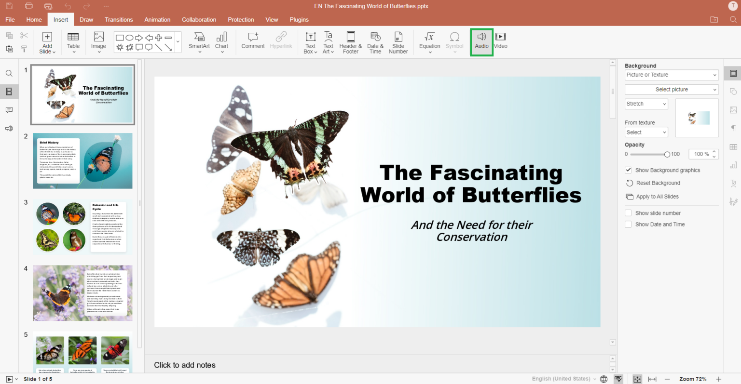The height and width of the screenshot is (384, 741).
Task: Insert a Chart
Action: tap(221, 40)
